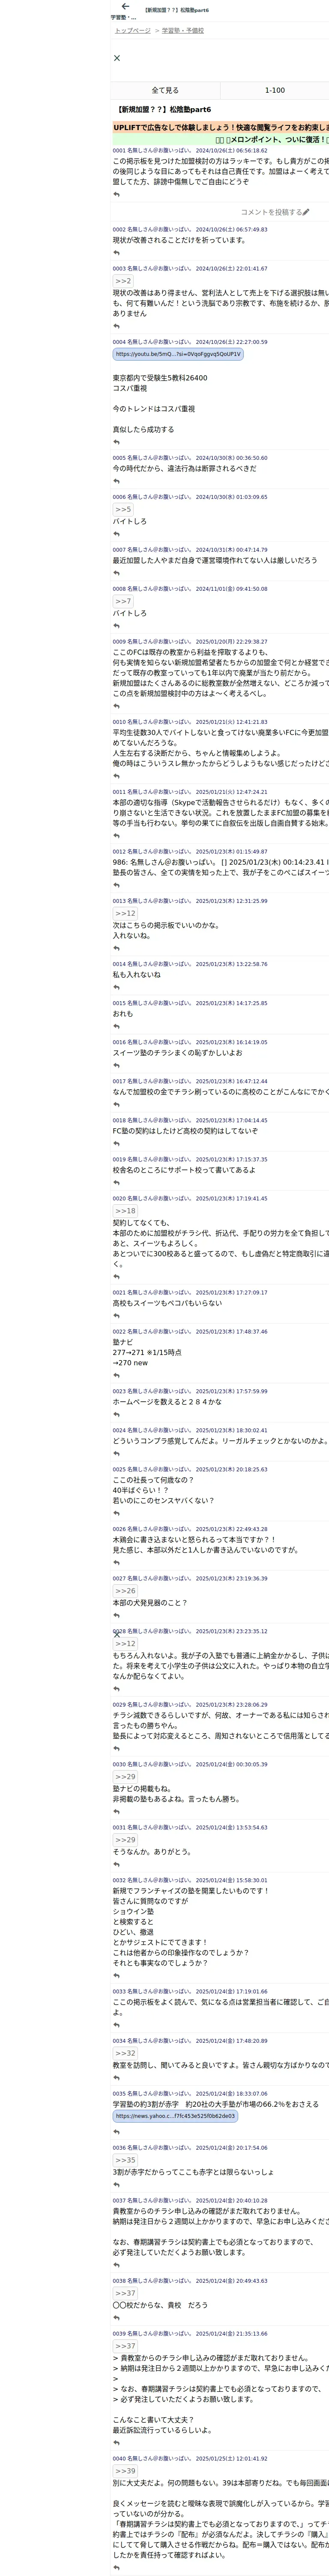329x2576 pixels.
Task: Reply to post 0001 via its arrow icon
Action: [117, 194]
